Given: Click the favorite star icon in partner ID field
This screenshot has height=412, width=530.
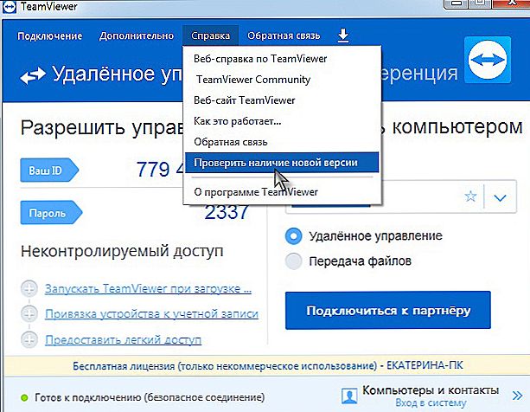Looking at the screenshot, I should click(x=470, y=196).
